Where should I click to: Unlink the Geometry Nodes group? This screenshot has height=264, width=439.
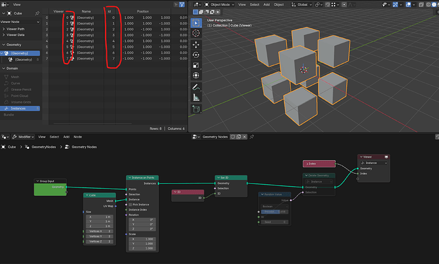[x=244, y=137]
